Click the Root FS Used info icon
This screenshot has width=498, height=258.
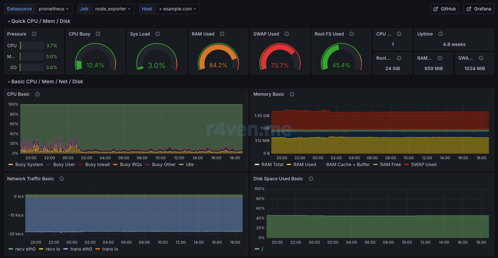pos(351,34)
